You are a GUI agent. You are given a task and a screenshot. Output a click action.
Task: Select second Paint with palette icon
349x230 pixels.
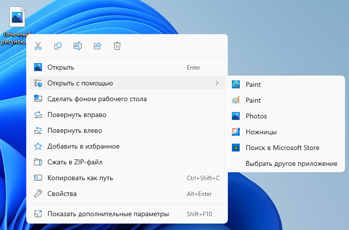(x=253, y=100)
